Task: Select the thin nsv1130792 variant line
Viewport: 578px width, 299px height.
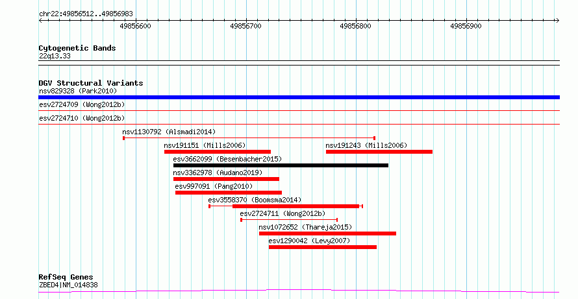Action: coord(249,138)
